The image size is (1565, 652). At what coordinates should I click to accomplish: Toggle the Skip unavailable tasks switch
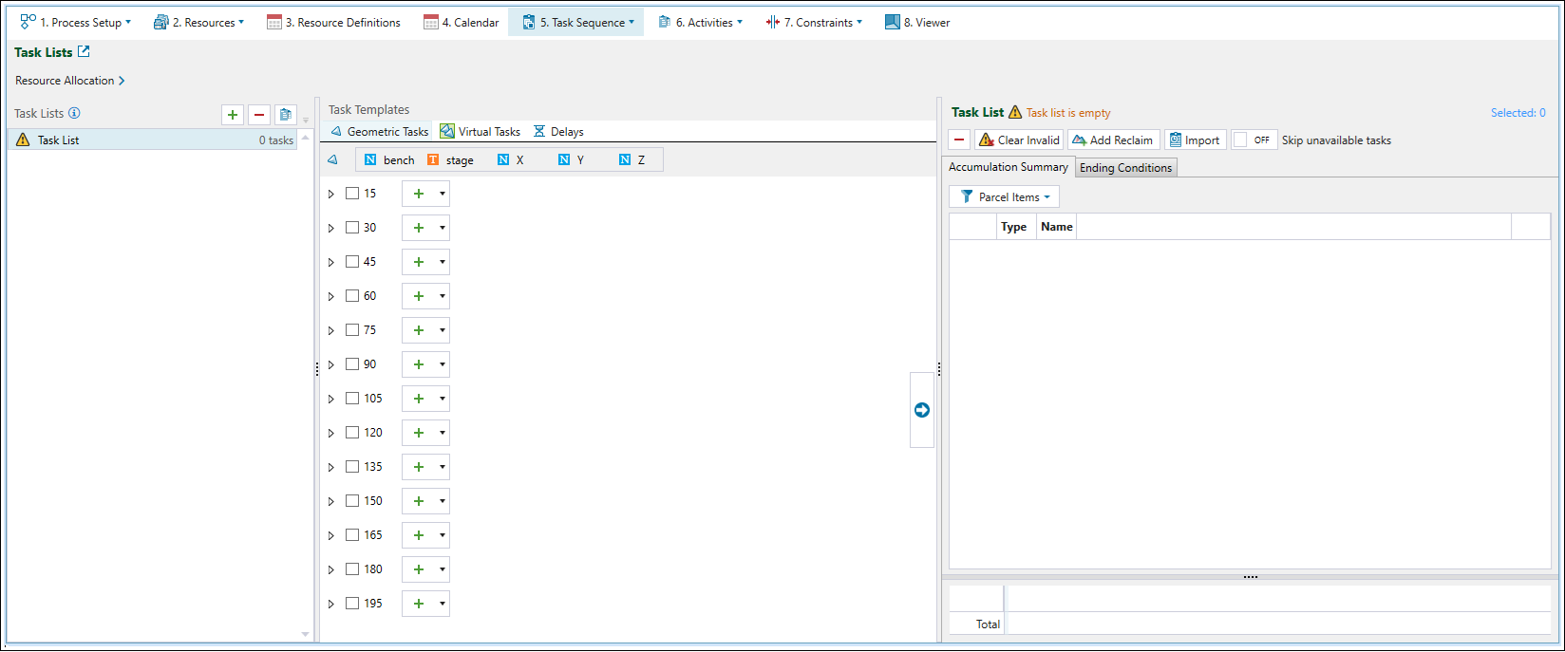[x=1254, y=140]
